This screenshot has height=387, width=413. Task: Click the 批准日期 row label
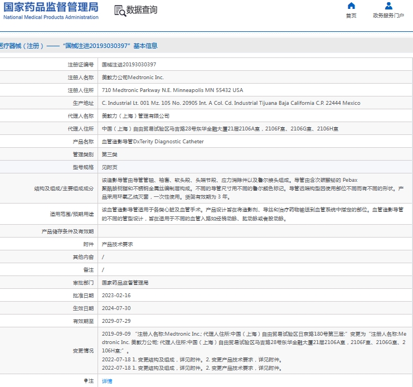pos(83,296)
